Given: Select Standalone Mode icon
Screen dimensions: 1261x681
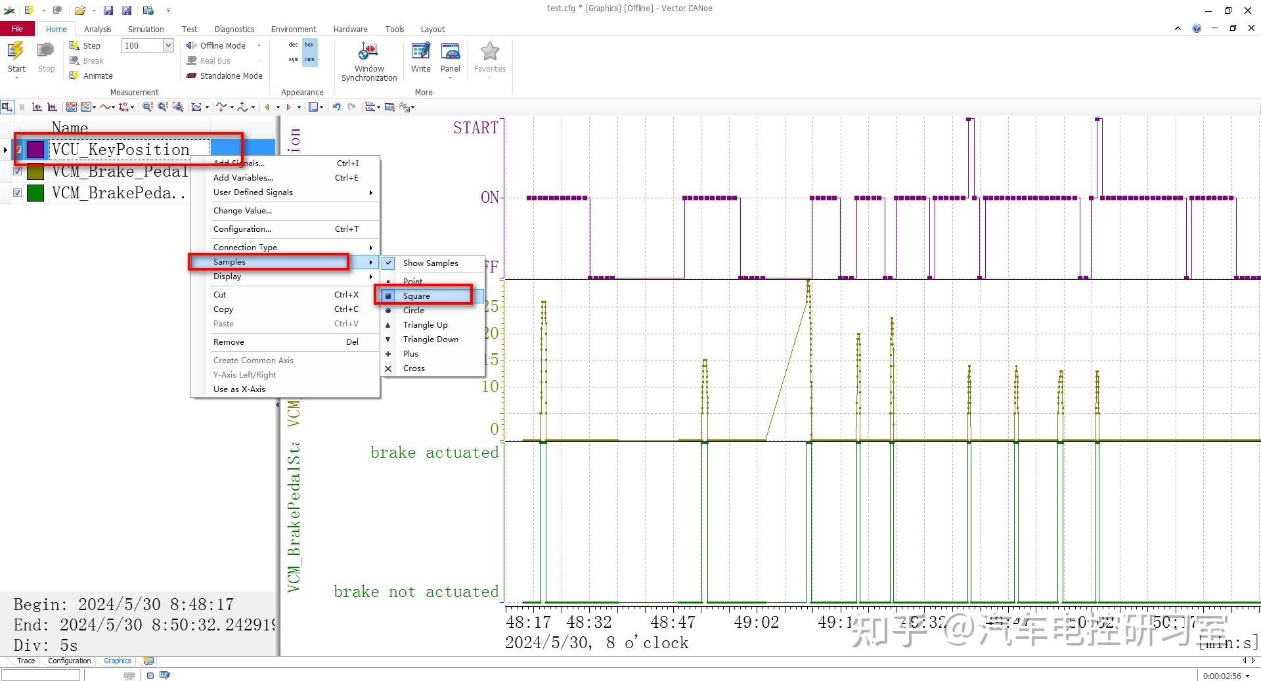Looking at the screenshot, I should pyautogui.click(x=191, y=76).
